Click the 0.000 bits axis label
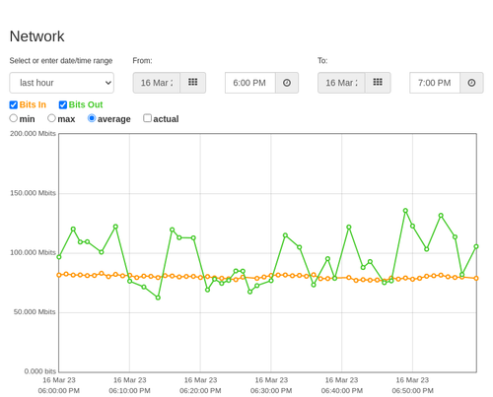The height and width of the screenshot is (397, 493). click(40, 371)
